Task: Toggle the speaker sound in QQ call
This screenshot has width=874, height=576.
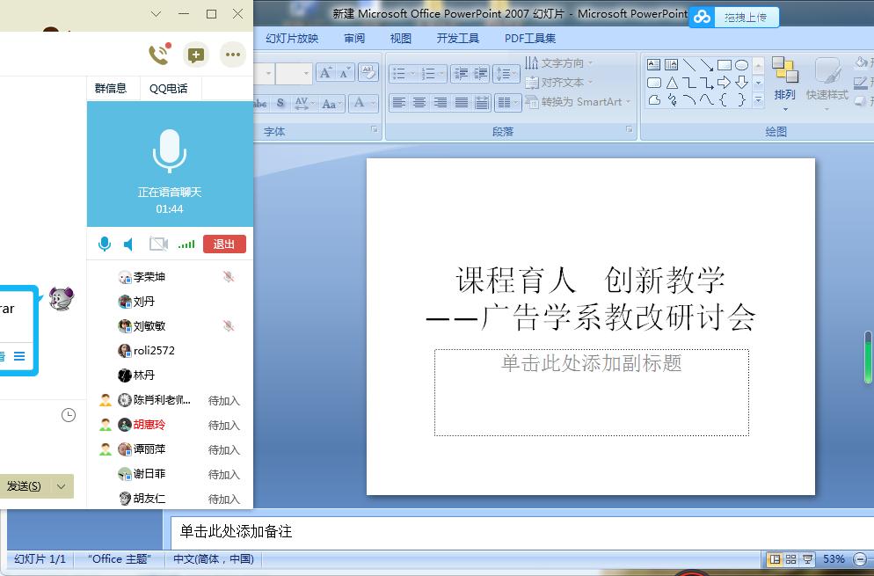Action: pos(129,244)
